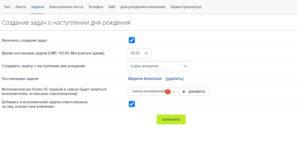297x141 pixels.
Task: Switch to the Чат tab
Action: pos(7,7)
